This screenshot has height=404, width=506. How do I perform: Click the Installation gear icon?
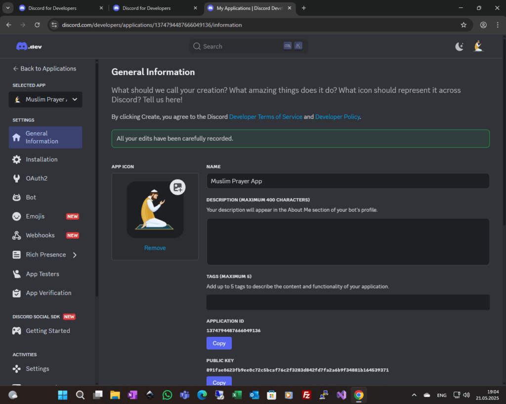16,159
